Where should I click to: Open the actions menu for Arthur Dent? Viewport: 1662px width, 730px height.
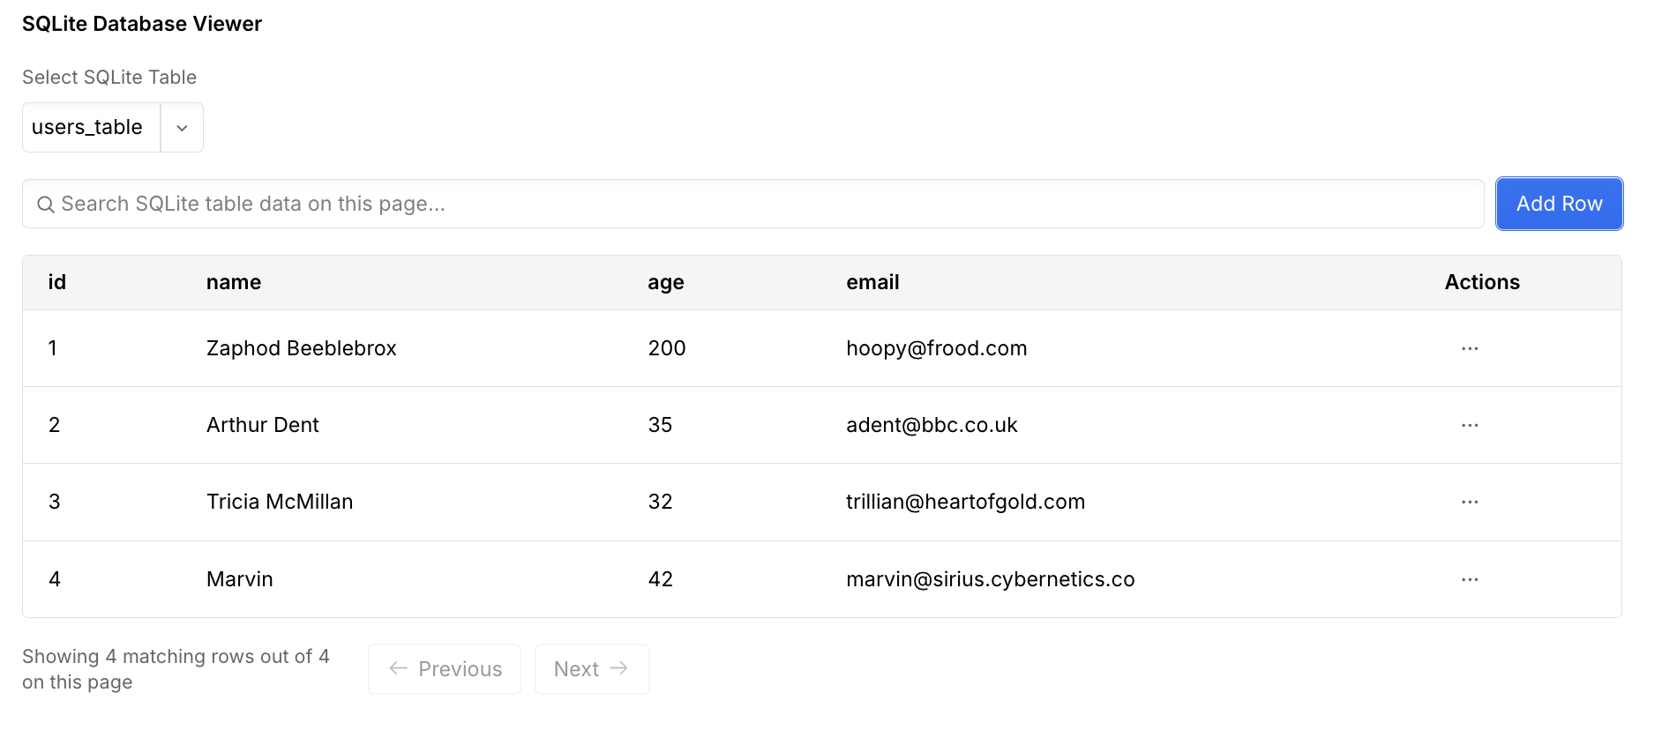tap(1469, 425)
